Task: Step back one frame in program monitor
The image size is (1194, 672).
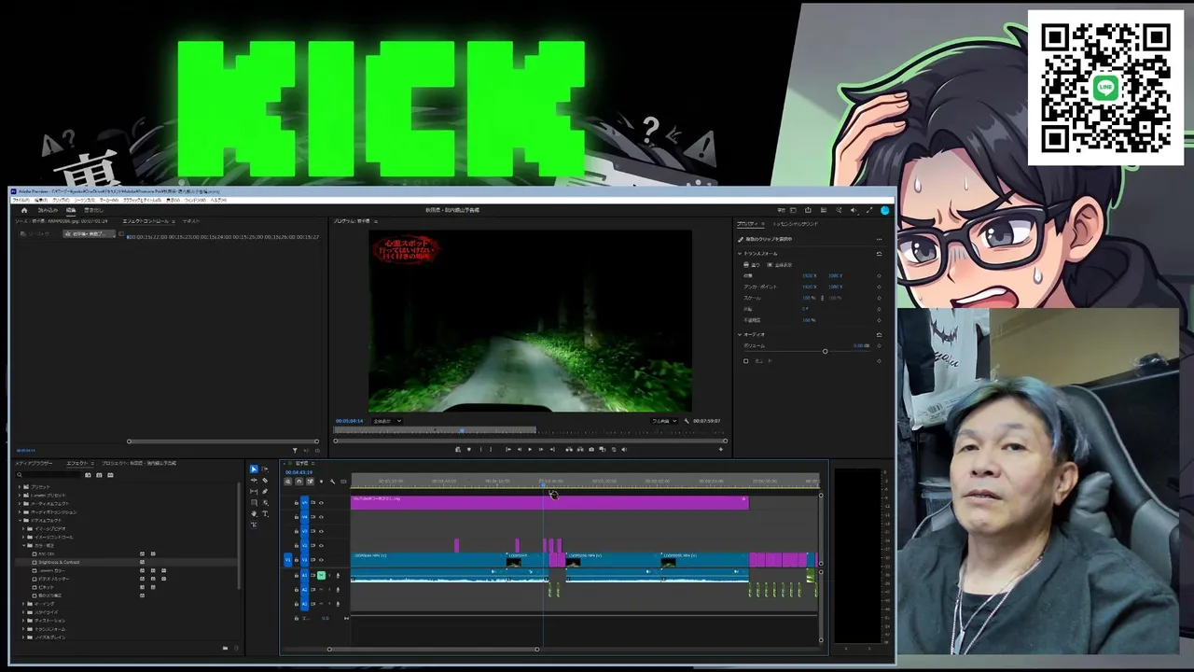Action: 520,449
